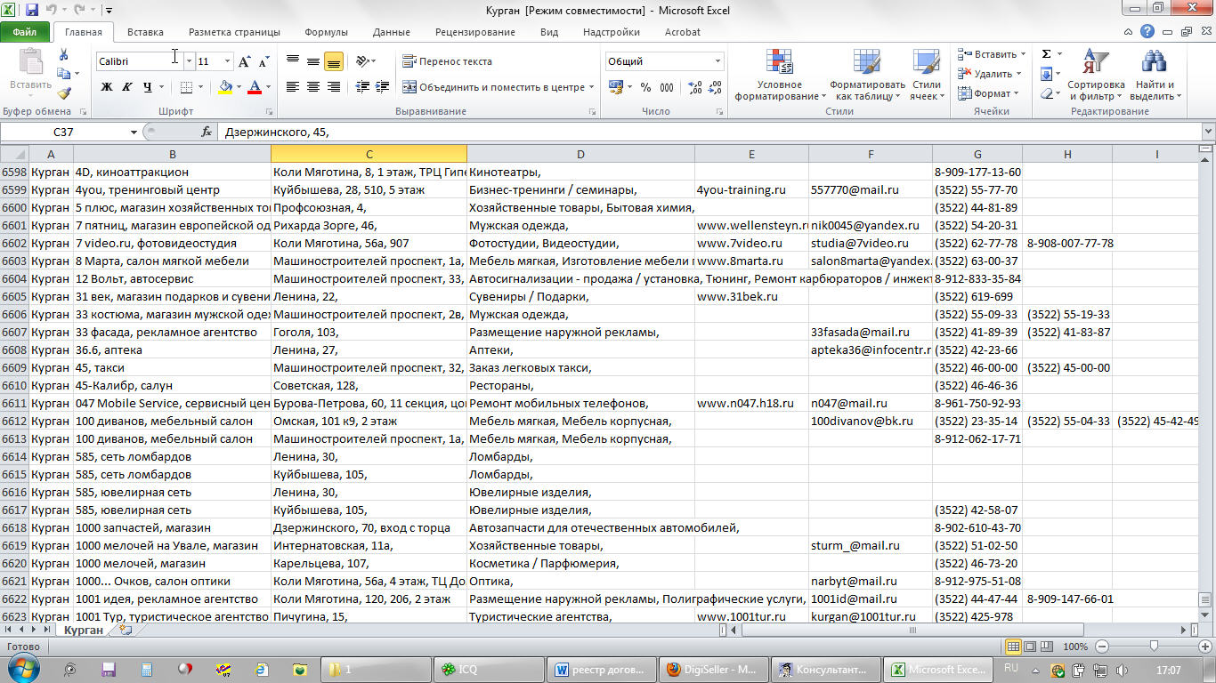
Task: Expand the fill color dropdown arrow
Action: 240,87
